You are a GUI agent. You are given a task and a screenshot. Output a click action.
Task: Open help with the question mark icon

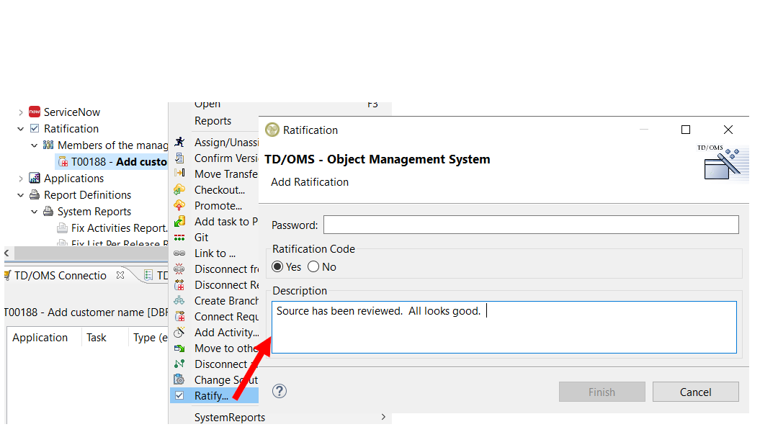click(280, 391)
